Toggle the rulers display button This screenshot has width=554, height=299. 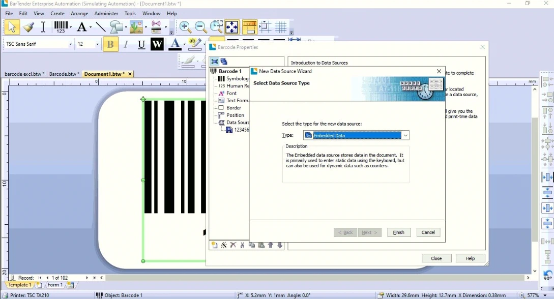coord(249,27)
